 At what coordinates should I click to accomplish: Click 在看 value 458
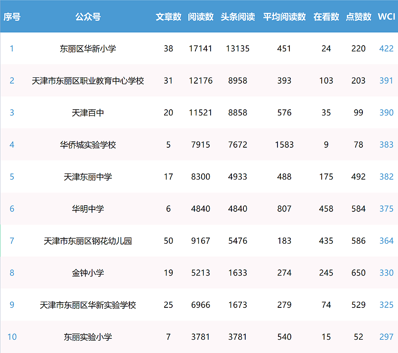coord(326,209)
